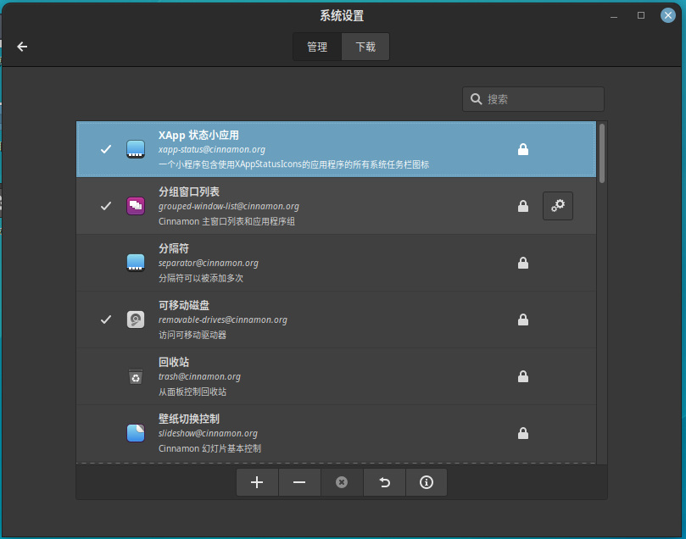The height and width of the screenshot is (539, 686).
Task: Minimize the 系统设置 window
Action: click(x=614, y=16)
